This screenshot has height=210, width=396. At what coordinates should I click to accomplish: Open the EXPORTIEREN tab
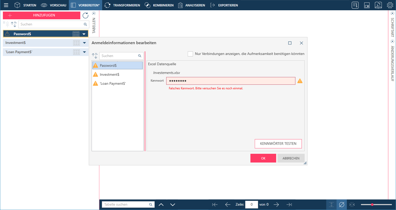click(224, 5)
